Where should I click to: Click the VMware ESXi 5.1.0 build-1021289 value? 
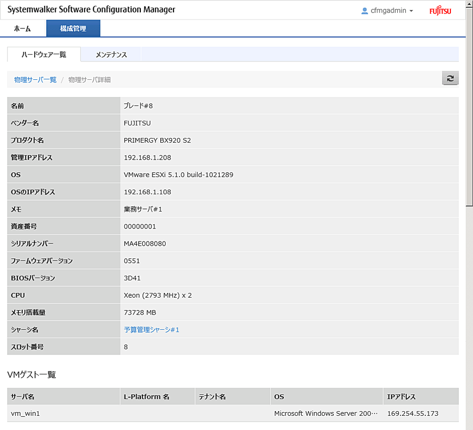point(178,174)
